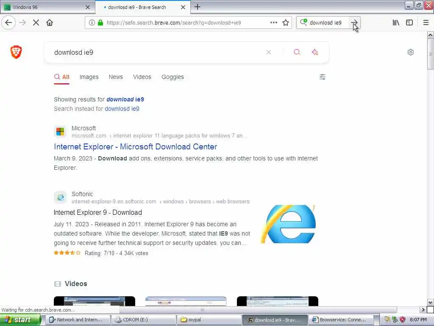Open a new browser tab
Screen dimensions: 434x326
(198, 7)
